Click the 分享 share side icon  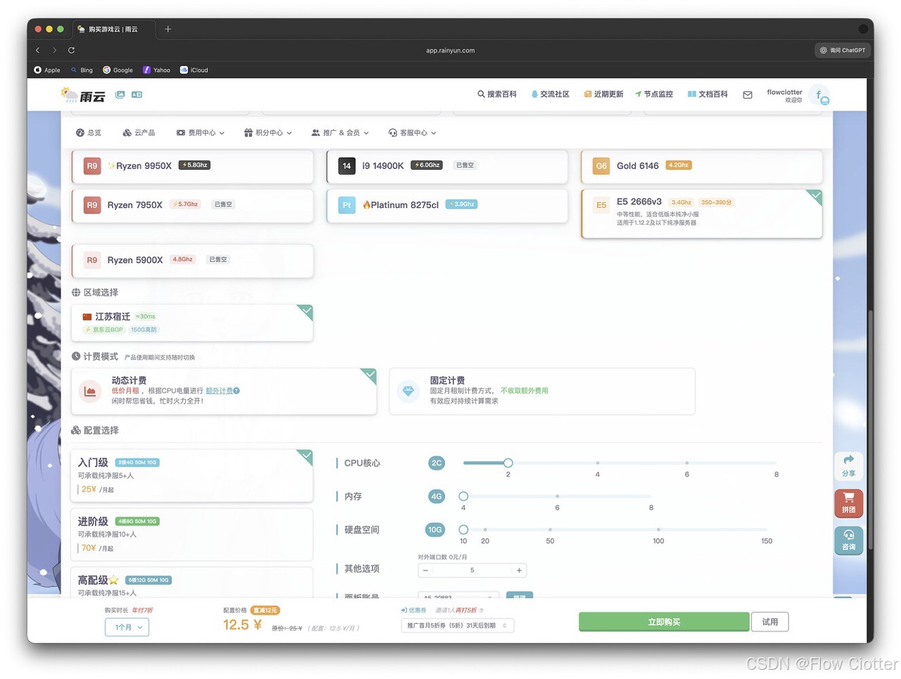coord(849,466)
